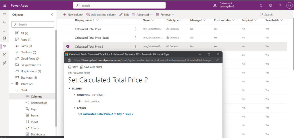Open the Settings gear
Screen dimensions: 294x138
click(x=270, y=5)
